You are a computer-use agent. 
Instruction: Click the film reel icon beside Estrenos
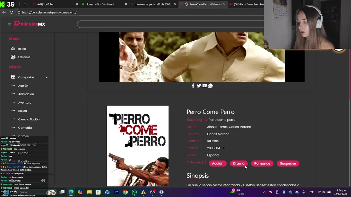tap(13, 57)
